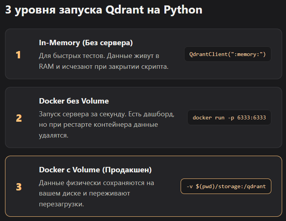Click the QdrantClient(":memory:") code snippet
The image size is (286, 221).
(227, 54)
